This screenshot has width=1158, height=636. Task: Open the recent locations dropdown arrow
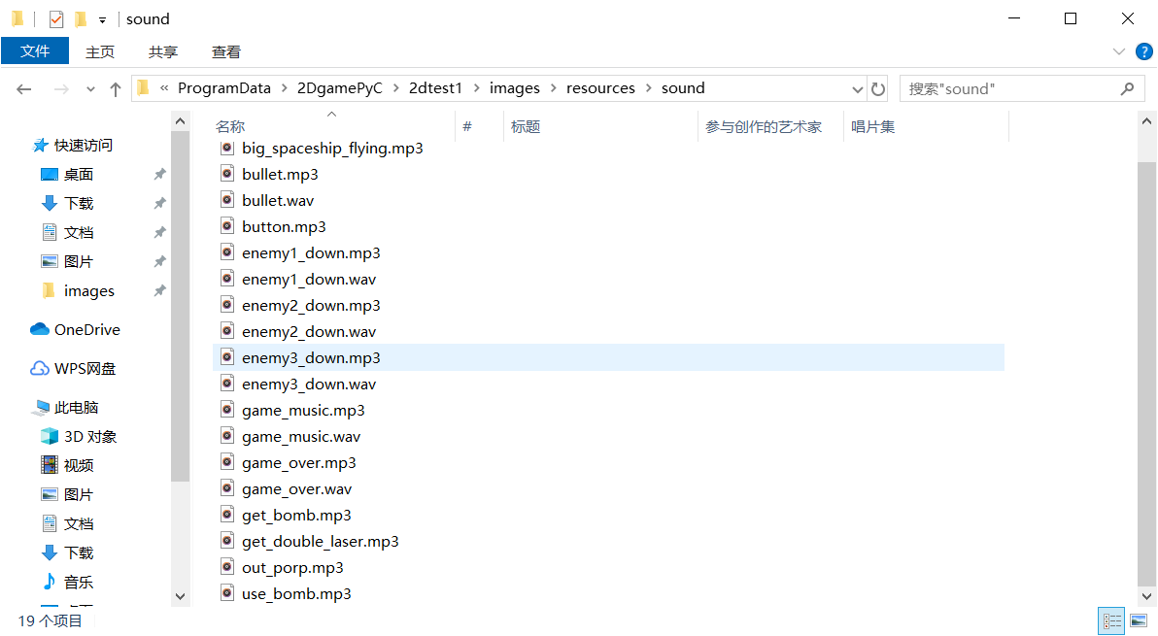click(x=90, y=89)
